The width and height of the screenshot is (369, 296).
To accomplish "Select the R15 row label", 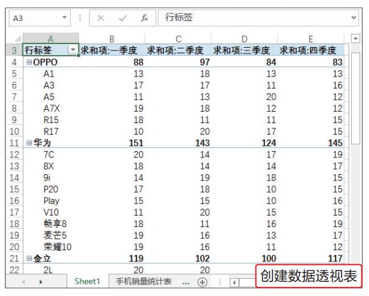I will 51,120.
